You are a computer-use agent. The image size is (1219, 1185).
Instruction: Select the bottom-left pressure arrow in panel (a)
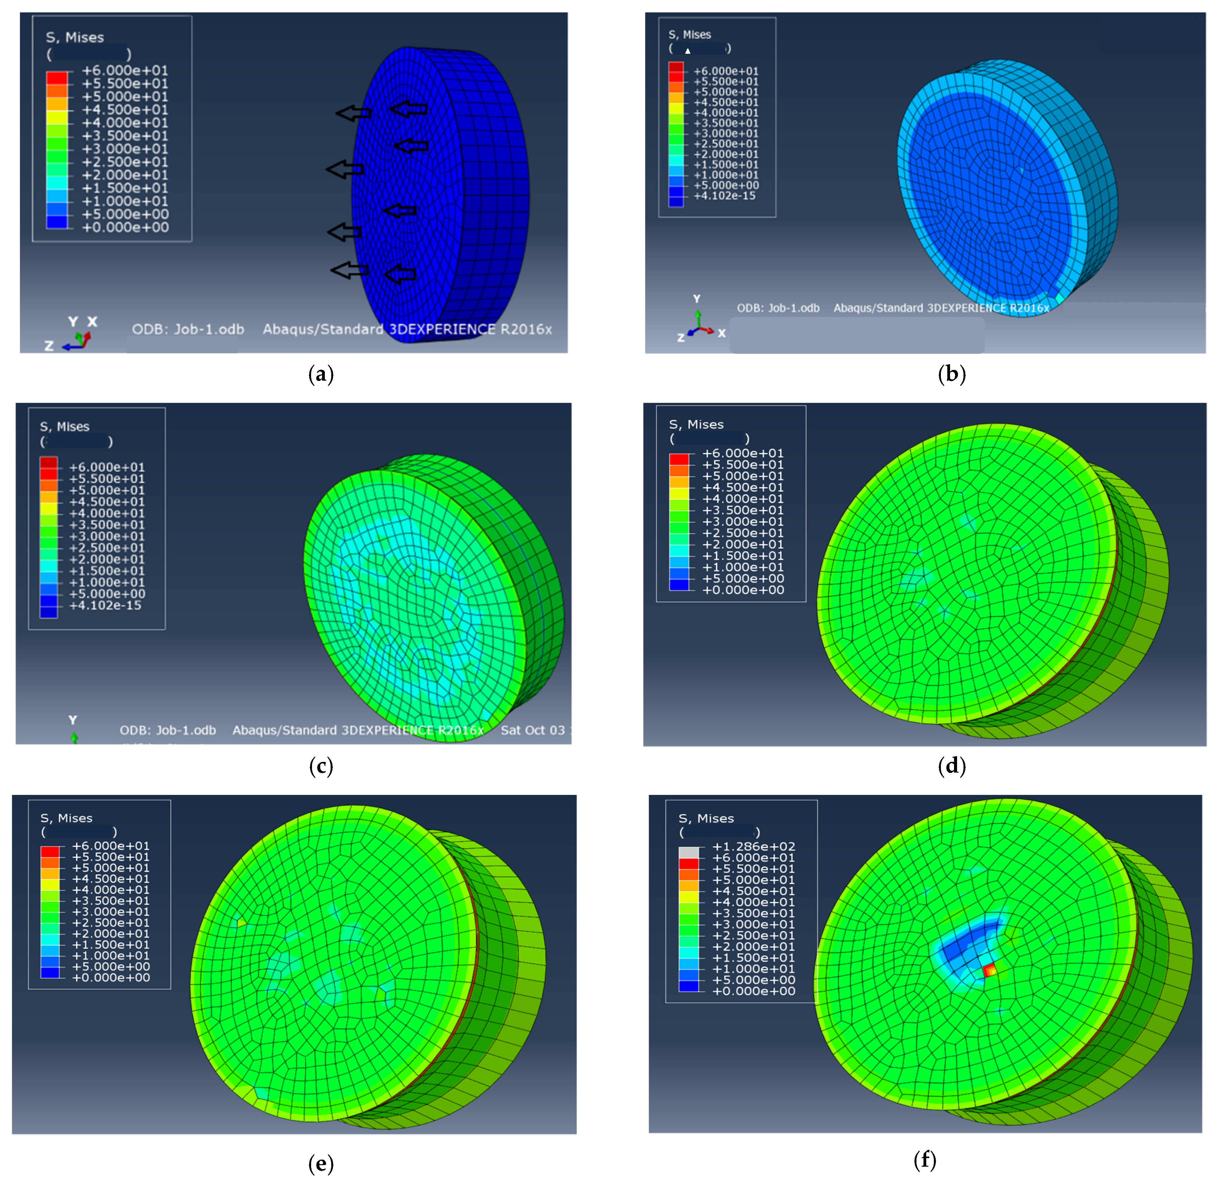[347, 271]
